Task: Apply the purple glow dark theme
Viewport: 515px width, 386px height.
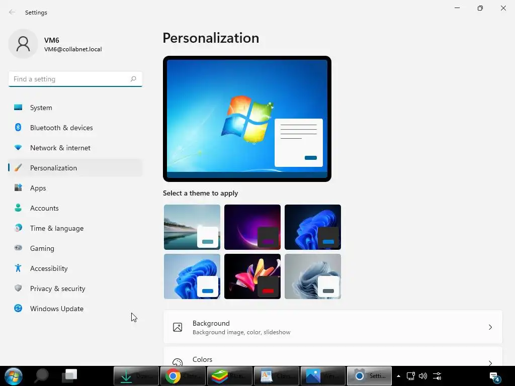Action: (252, 227)
